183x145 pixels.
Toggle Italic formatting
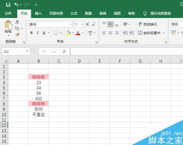coord(38,33)
